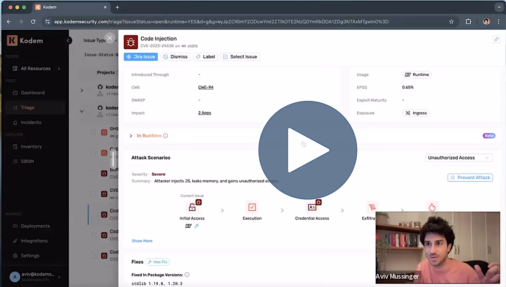506x287 pixels.
Task: Click the Beta badge
Action: pyautogui.click(x=489, y=136)
